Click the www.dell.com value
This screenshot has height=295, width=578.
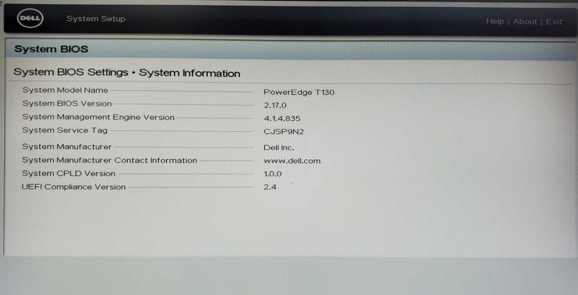point(292,161)
